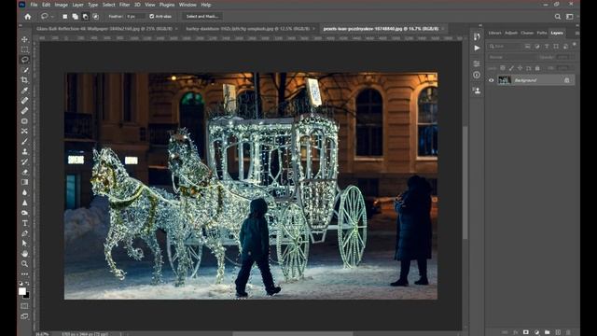Click Add layer mask icon at panel bottom

point(526,332)
